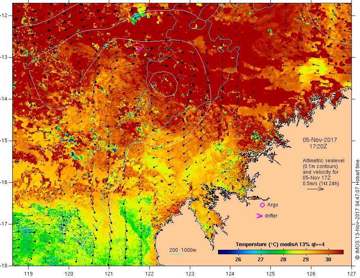Screen dimensions: 360x278
Task: Click latitude axis label -14
Action: click(4, 99)
